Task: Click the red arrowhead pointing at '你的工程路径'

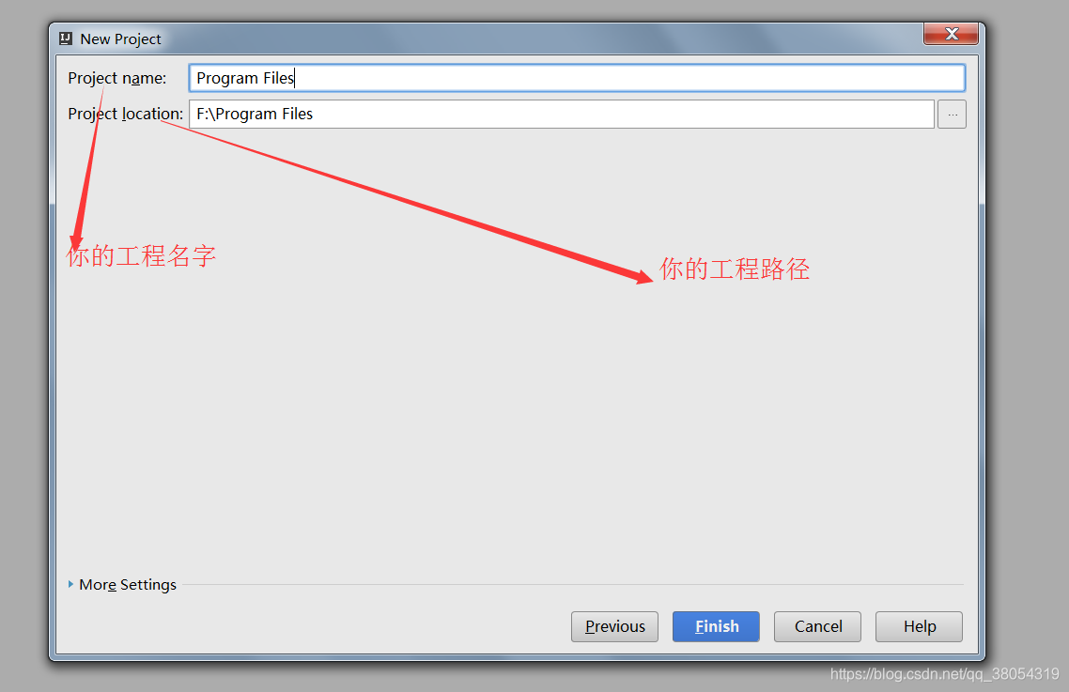Action: click(x=641, y=274)
